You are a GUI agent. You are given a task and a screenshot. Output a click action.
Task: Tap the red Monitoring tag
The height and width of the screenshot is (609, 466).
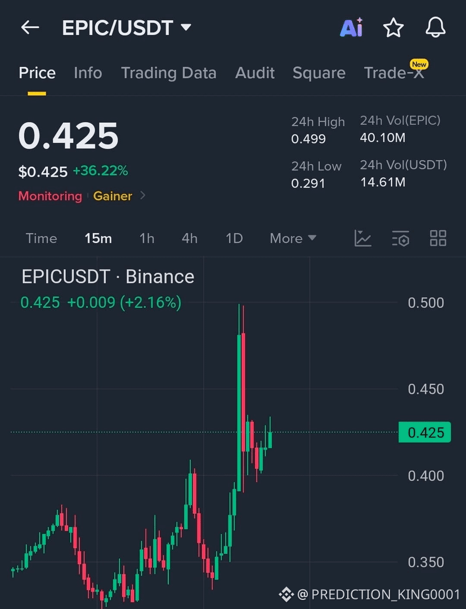pyautogui.click(x=50, y=196)
